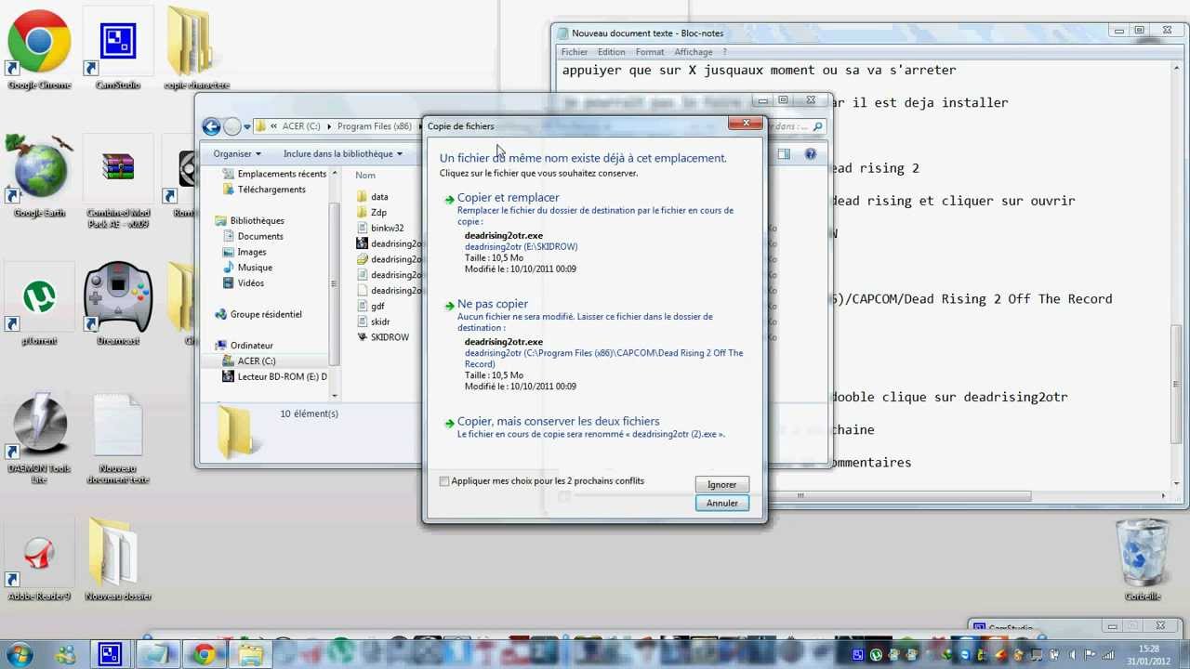
Task: Open Affichage menu in Bloc-notes
Action: pyautogui.click(x=694, y=52)
